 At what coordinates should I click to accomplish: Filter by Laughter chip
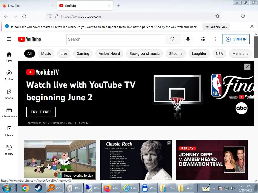point(199,54)
